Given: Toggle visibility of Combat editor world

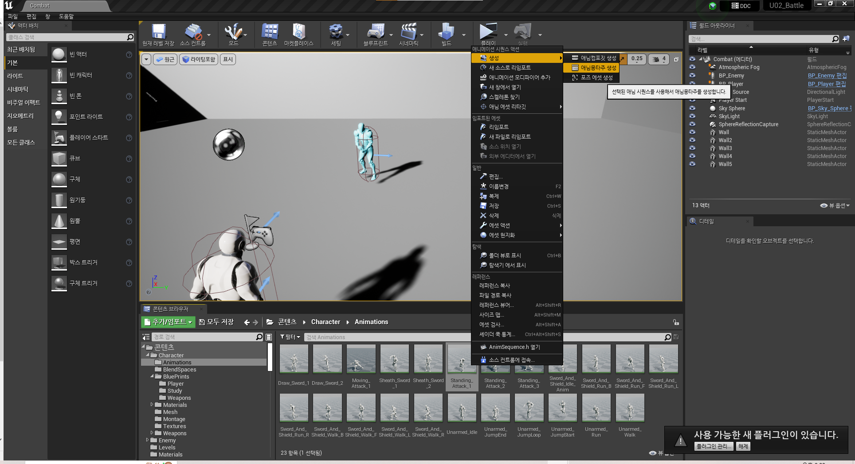Looking at the screenshot, I should (x=692, y=59).
